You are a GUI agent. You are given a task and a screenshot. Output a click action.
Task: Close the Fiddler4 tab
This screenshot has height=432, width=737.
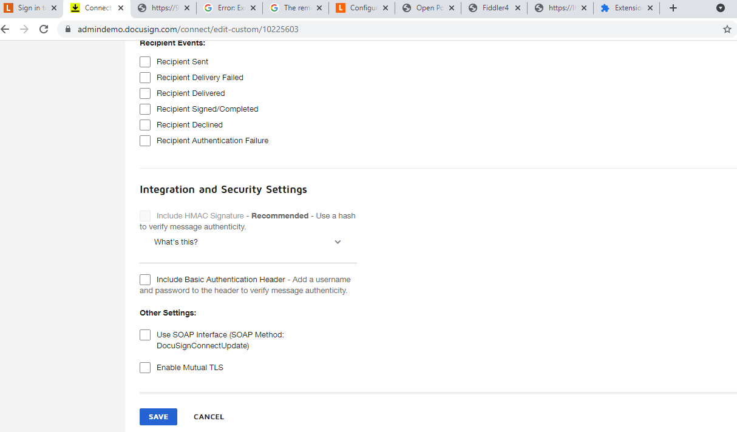pos(518,8)
